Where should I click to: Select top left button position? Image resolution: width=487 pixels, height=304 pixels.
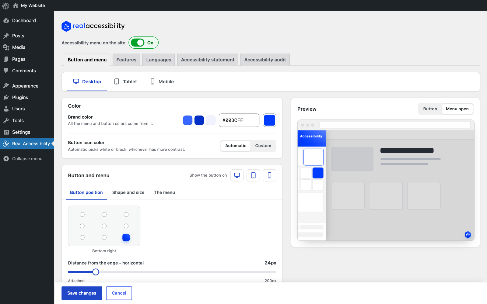click(x=82, y=215)
